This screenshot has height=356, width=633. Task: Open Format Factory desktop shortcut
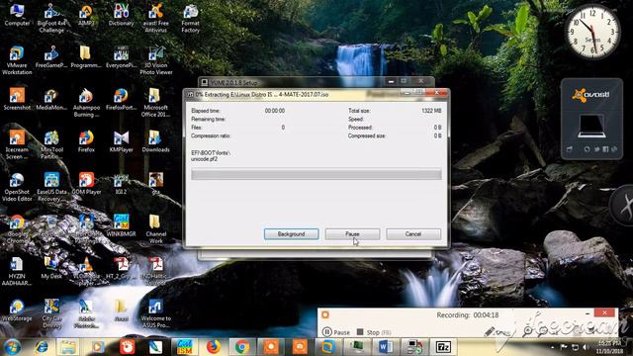click(x=191, y=19)
